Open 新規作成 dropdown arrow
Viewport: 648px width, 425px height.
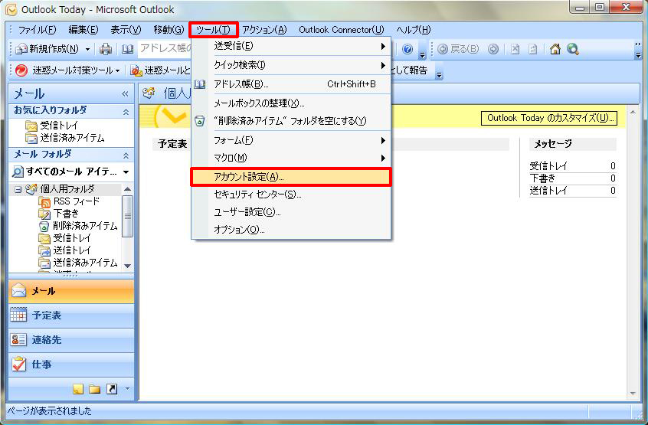(x=87, y=50)
